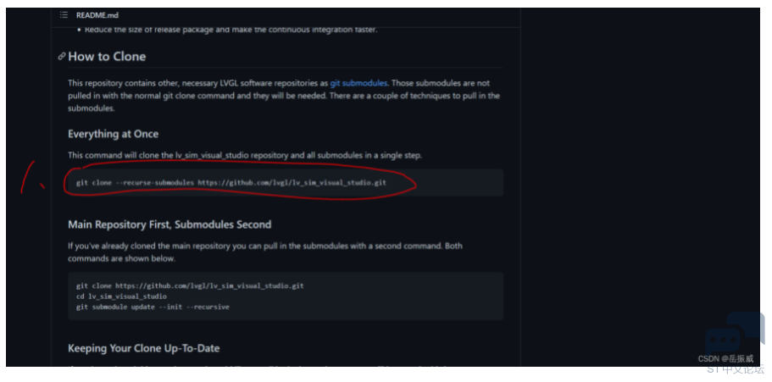This screenshot has width=772, height=382.
Task: Click the git submodule update --init --recursive line
Action: pyautogui.click(x=153, y=307)
